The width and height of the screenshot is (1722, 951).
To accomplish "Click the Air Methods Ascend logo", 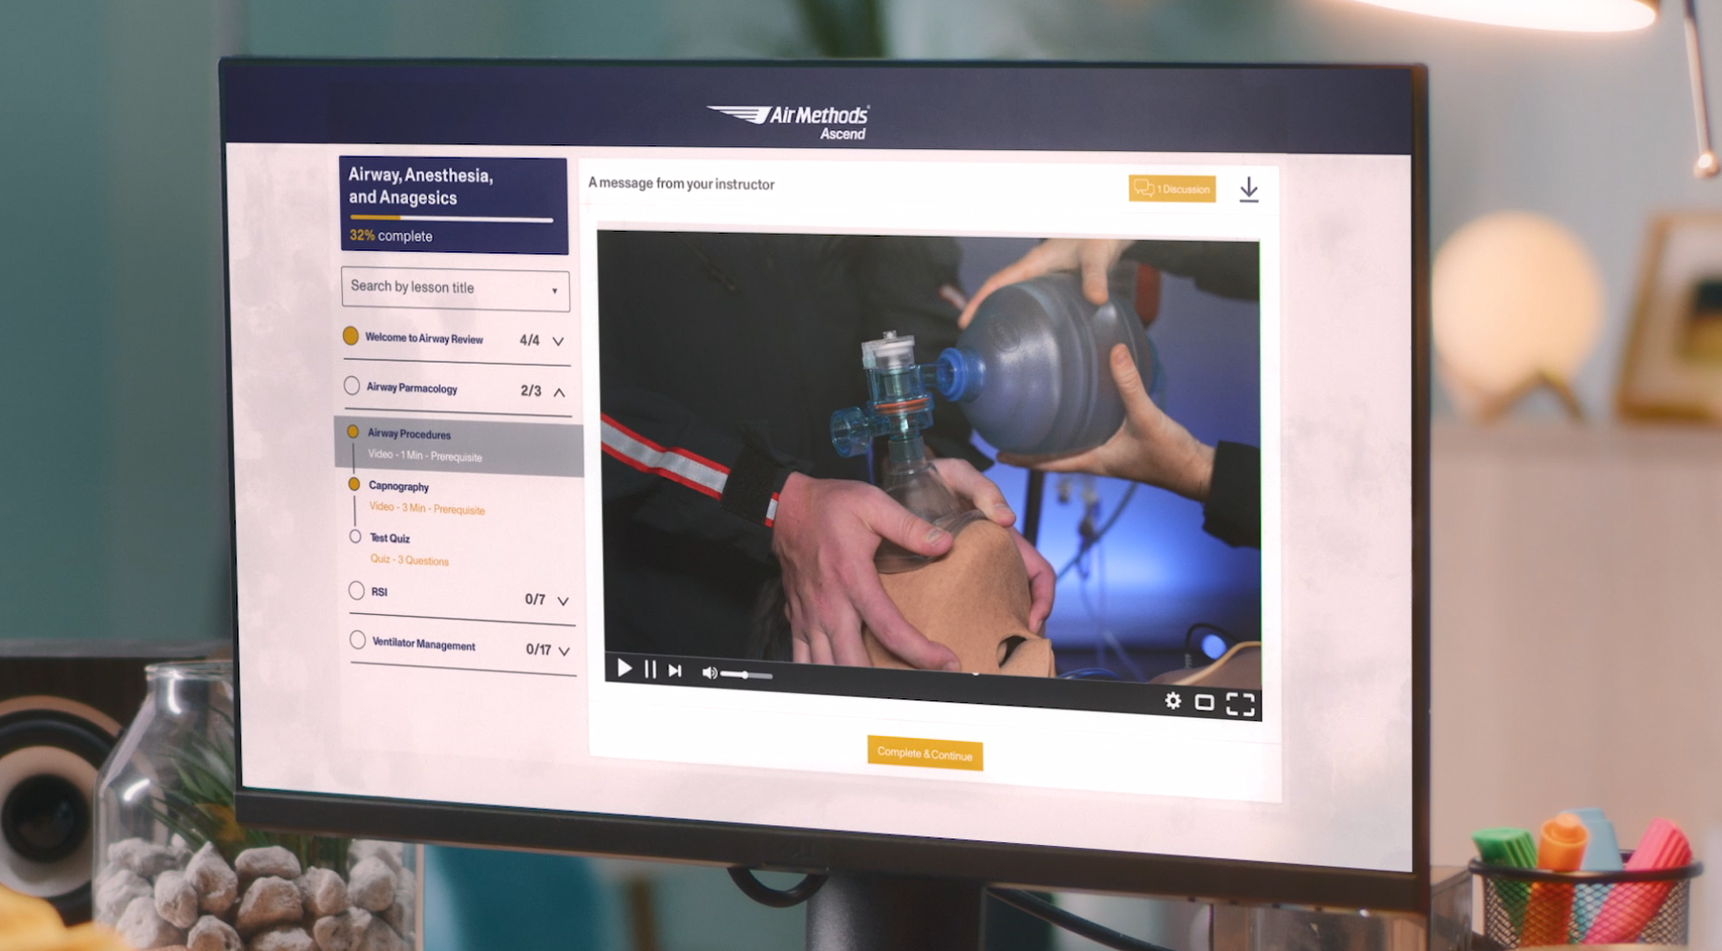I will click(x=789, y=122).
